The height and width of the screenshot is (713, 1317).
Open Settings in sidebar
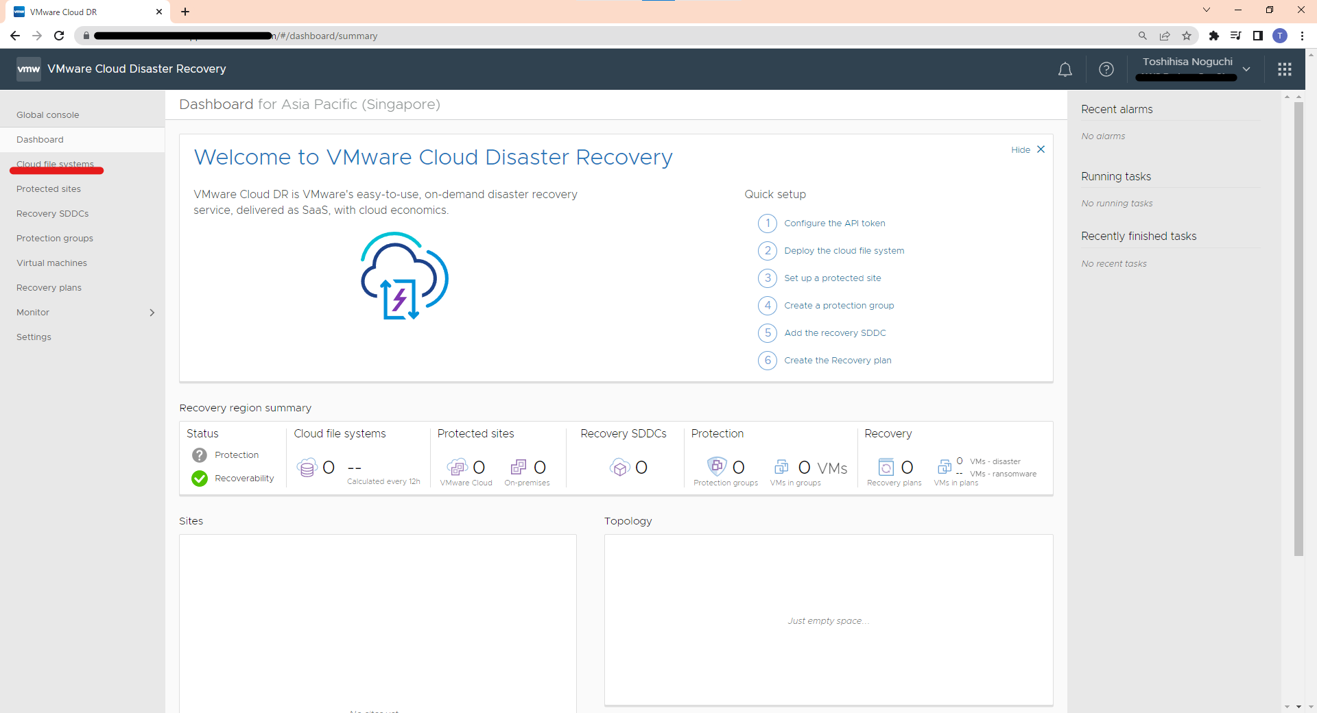pyautogui.click(x=34, y=337)
